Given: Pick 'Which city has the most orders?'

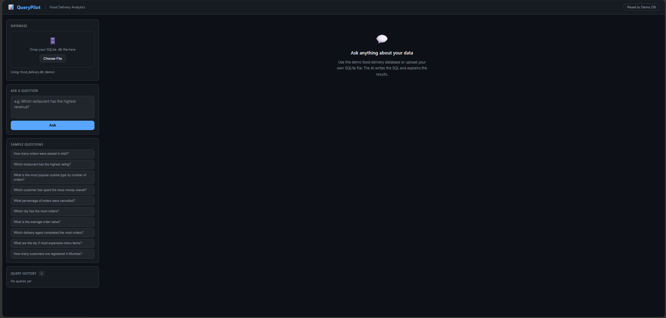Looking at the screenshot, I should coord(52,211).
